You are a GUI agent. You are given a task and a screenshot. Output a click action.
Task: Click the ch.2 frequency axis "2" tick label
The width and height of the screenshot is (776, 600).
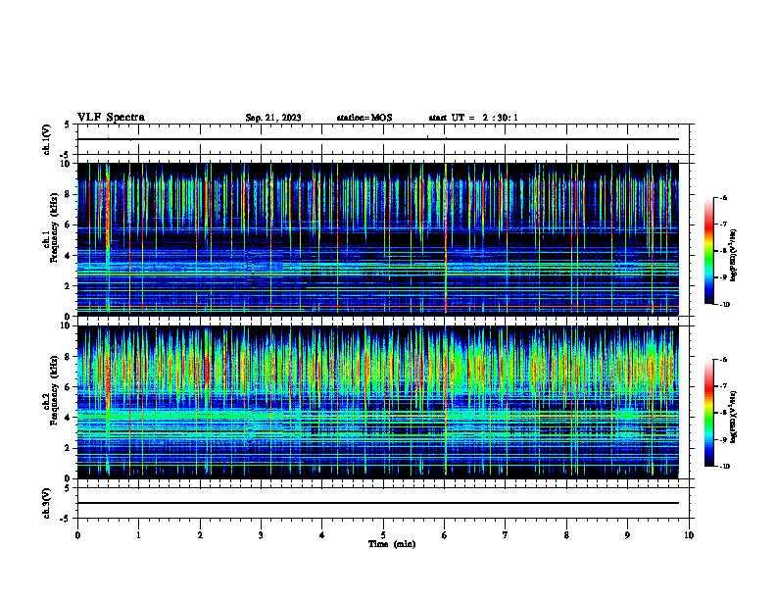pos(69,448)
